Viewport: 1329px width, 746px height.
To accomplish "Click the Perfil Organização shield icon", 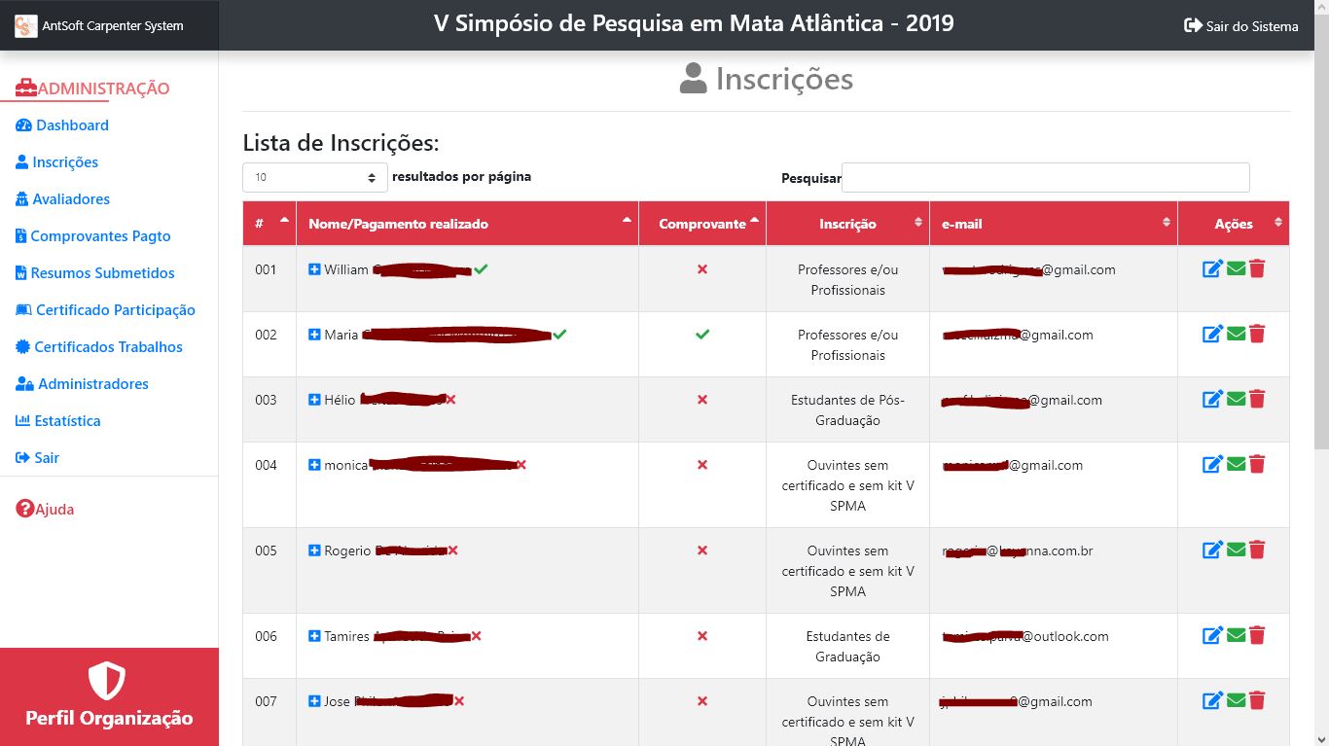I will pyautogui.click(x=107, y=681).
